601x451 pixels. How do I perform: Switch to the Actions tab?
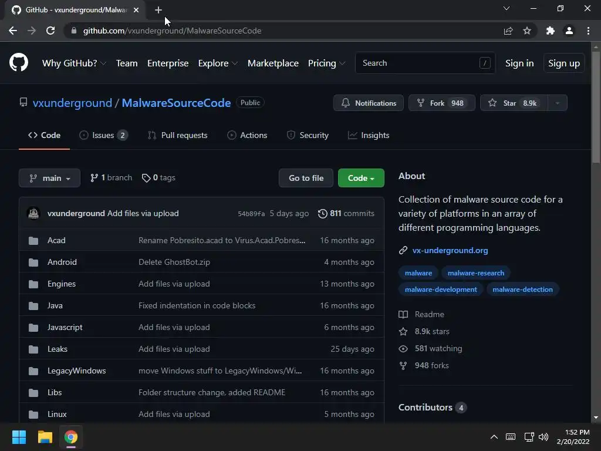[247, 136]
